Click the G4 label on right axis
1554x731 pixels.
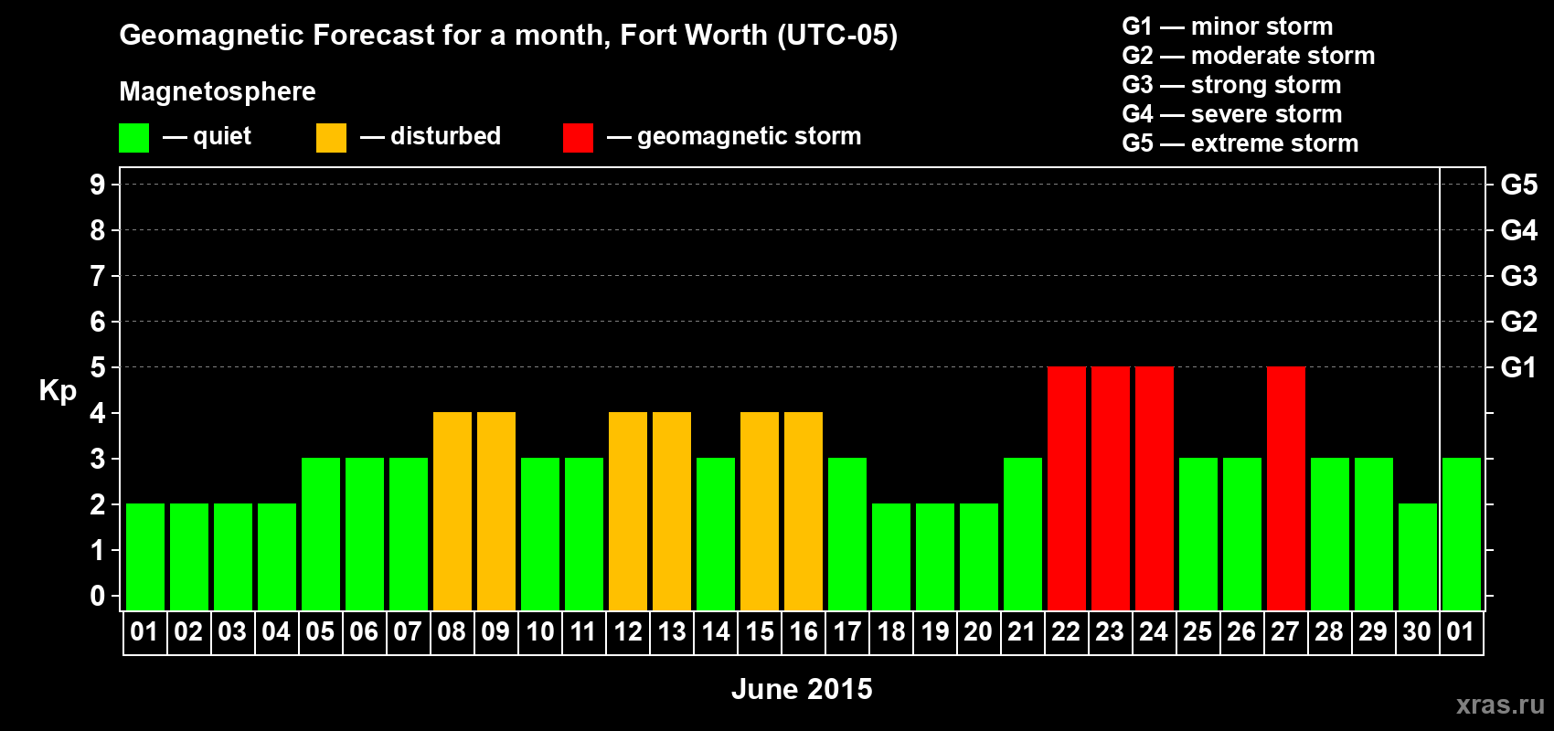[x=1518, y=230]
